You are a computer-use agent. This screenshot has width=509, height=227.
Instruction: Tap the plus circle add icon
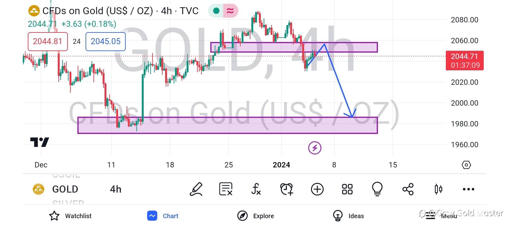[x=317, y=189]
